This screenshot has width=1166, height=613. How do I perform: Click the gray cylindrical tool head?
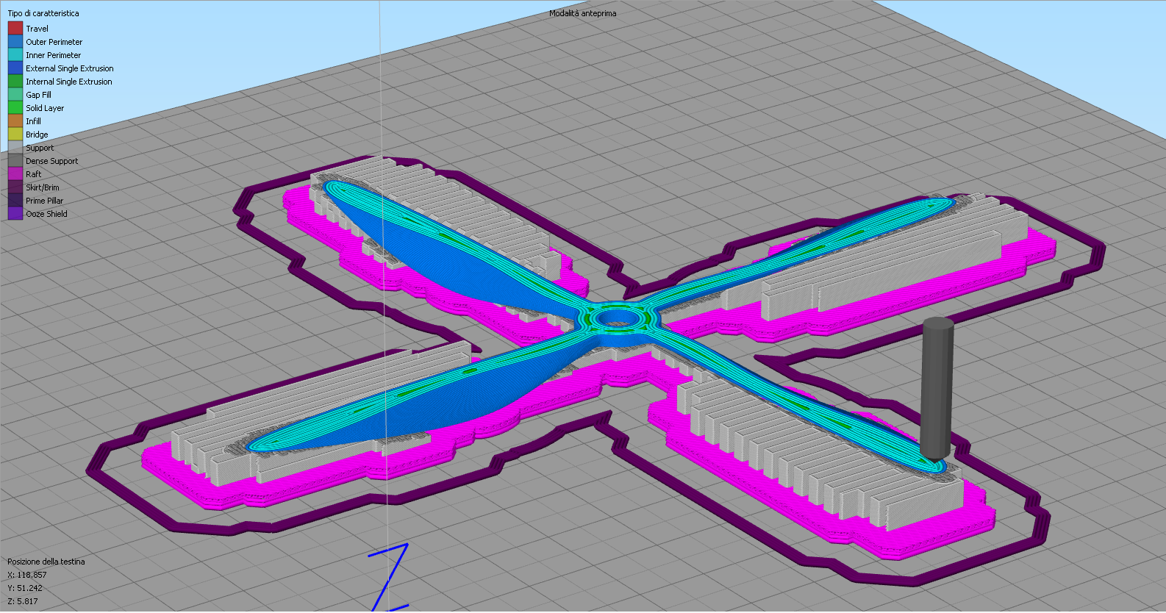pyautogui.click(x=937, y=388)
